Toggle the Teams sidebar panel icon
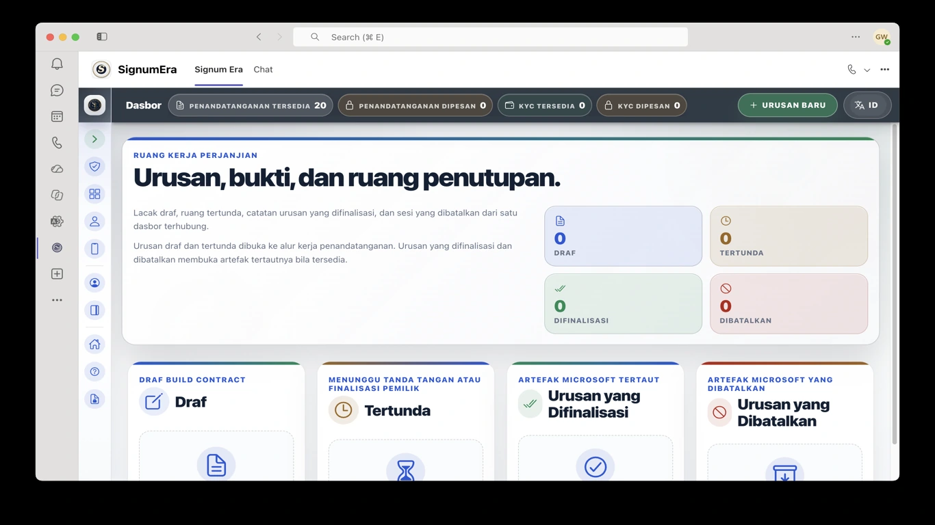The height and width of the screenshot is (525, 935). click(102, 37)
